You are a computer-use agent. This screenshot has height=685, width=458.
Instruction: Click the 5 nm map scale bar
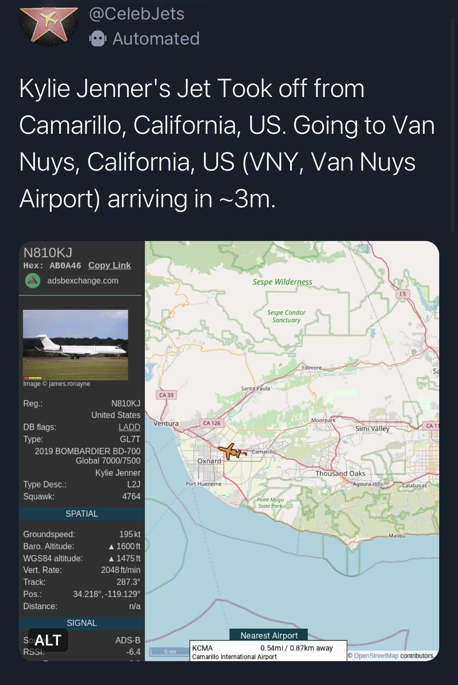point(170,652)
